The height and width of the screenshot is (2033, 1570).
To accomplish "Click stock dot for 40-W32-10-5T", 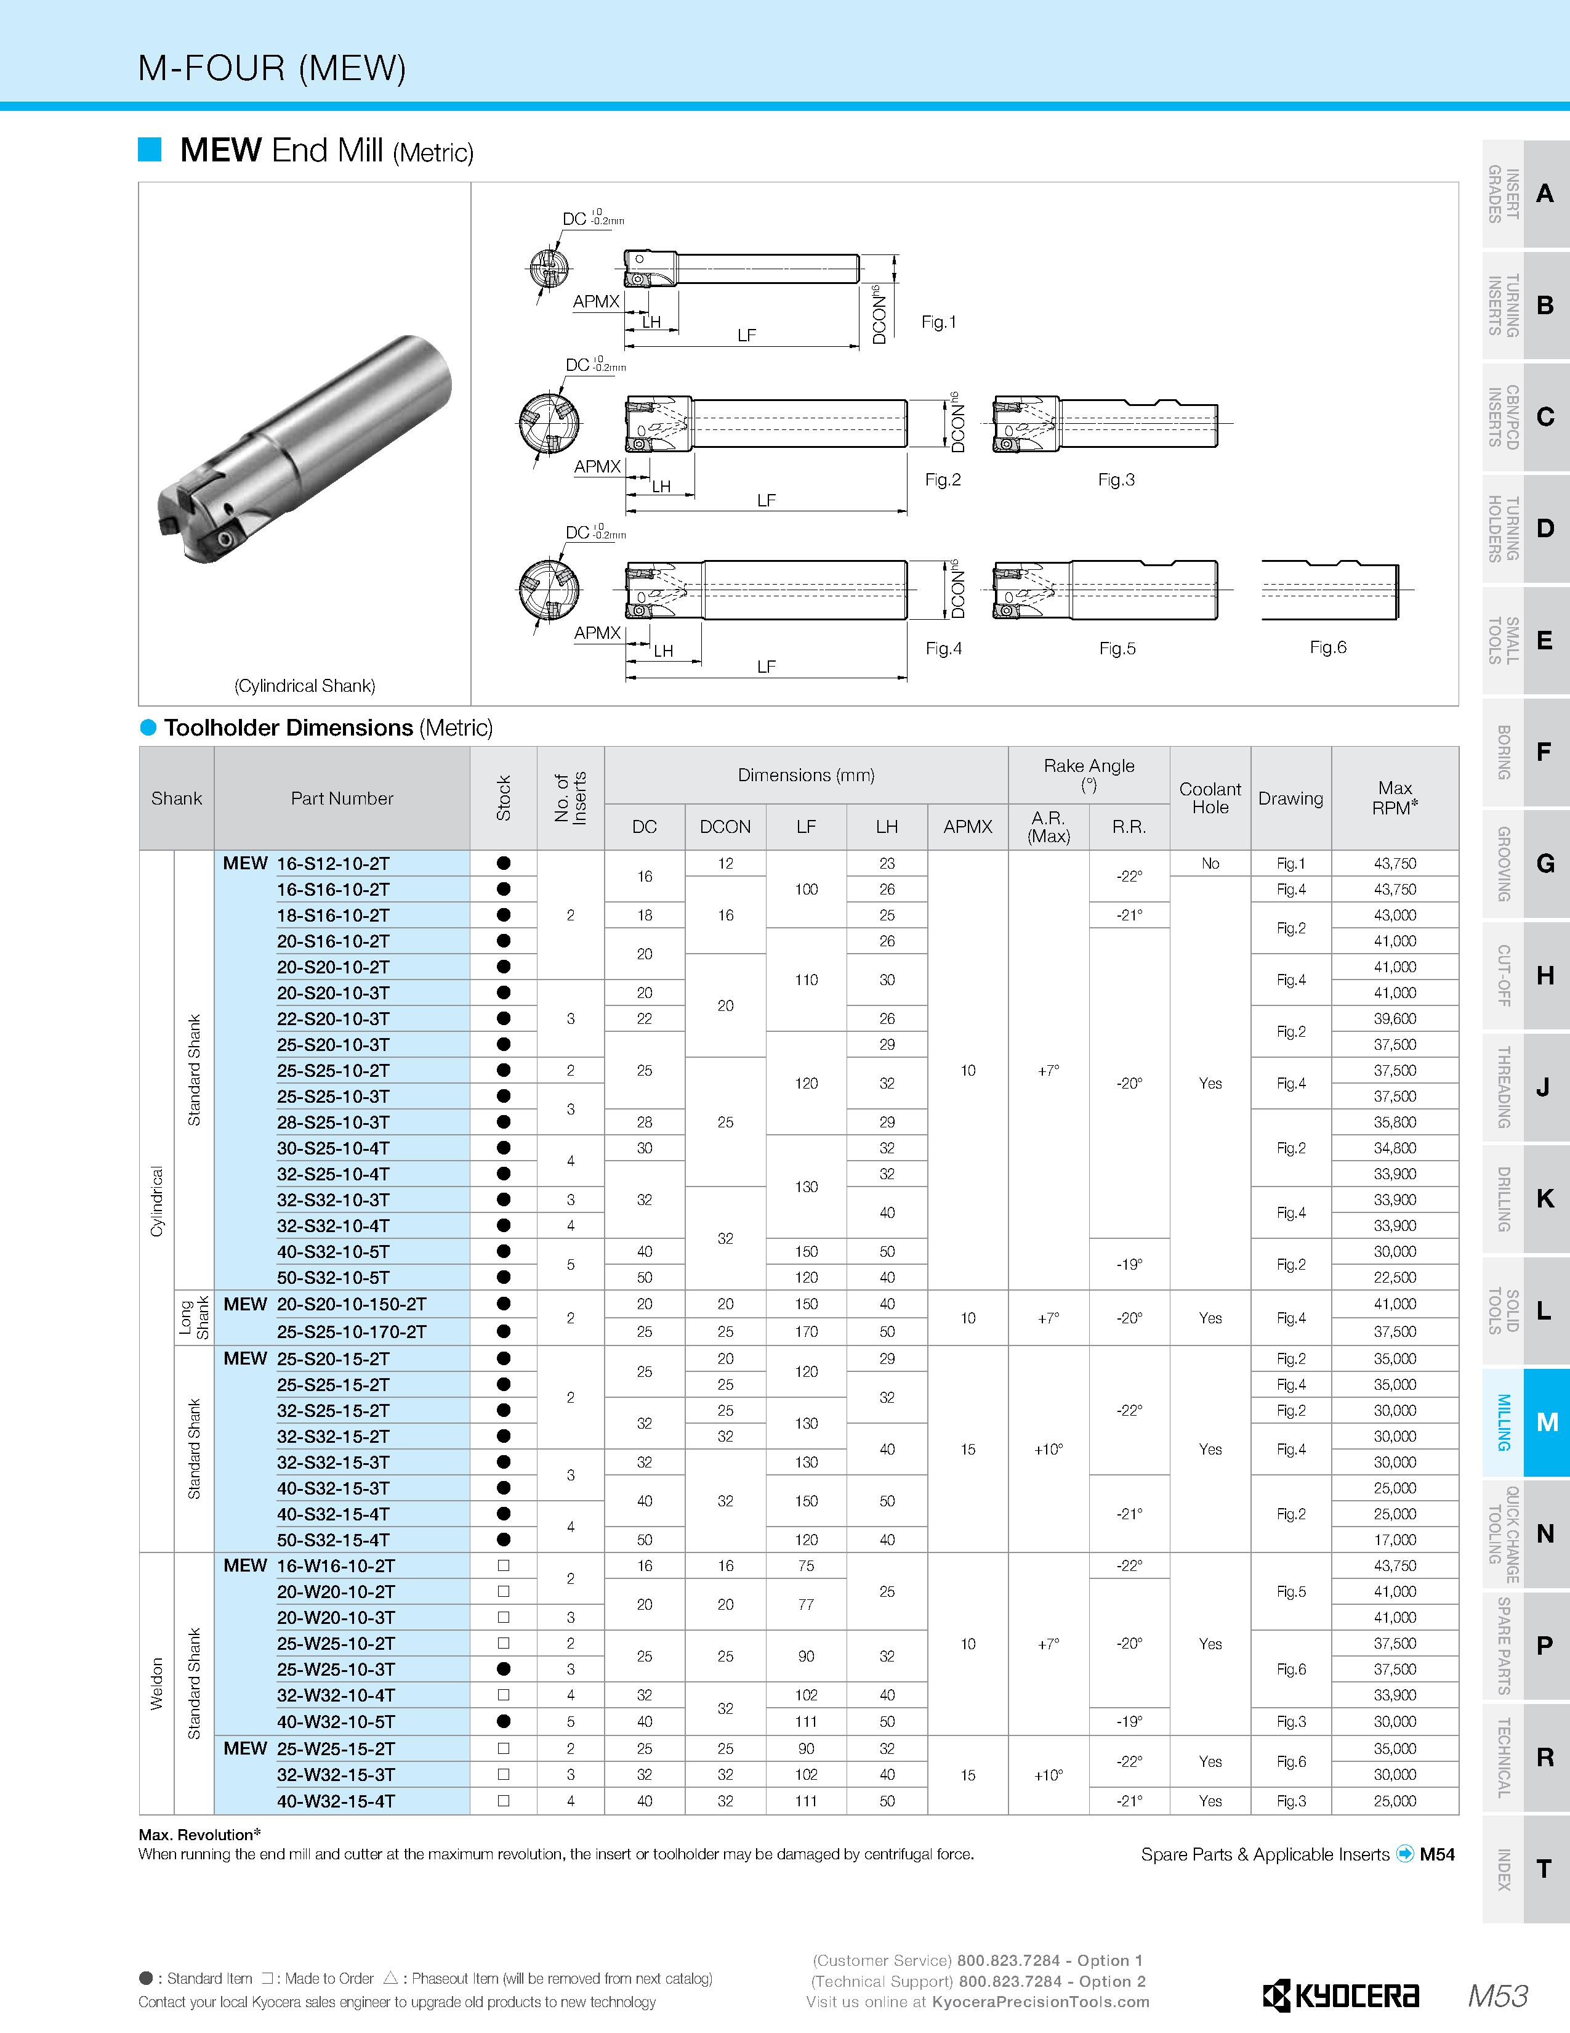I will coord(503,1721).
